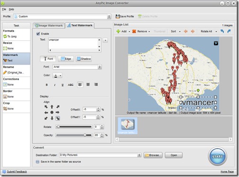Viewport: 239px width, 177px height.
Task: Align watermark to top center
Action: coord(52,107)
